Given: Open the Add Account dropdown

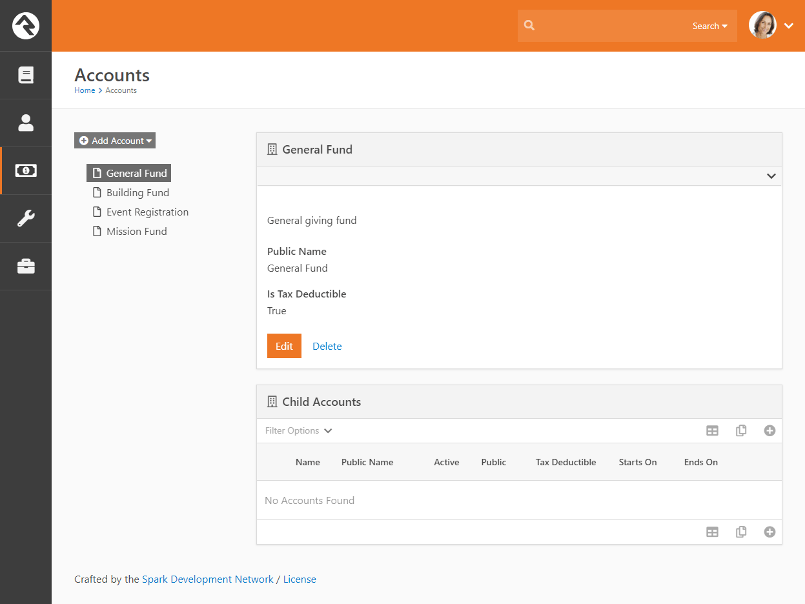Looking at the screenshot, I should [x=115, y=141].
